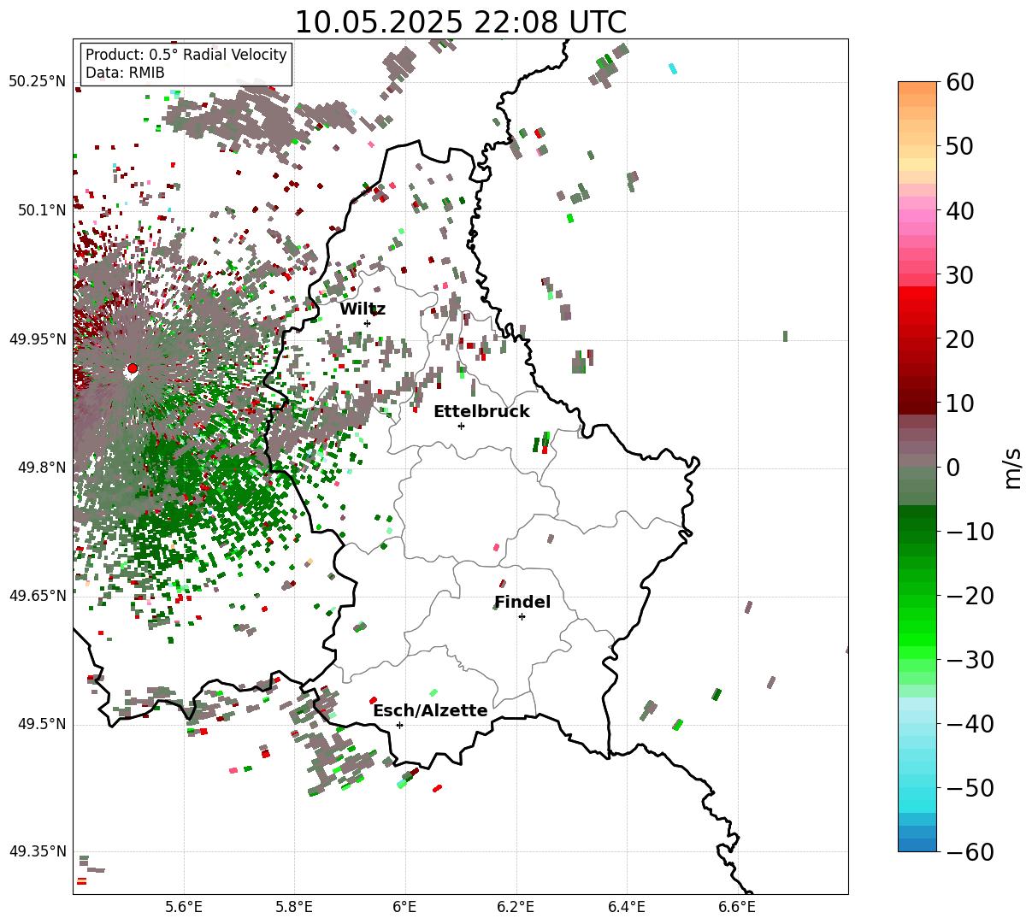Click the "Data: RMIB" text
The height and width of the screenshot is (924, 1032).
coord(125,73)
